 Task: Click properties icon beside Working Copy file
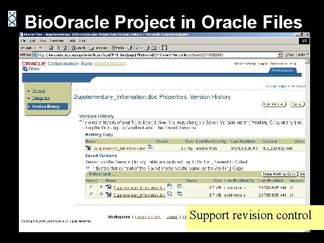(150, 147)
